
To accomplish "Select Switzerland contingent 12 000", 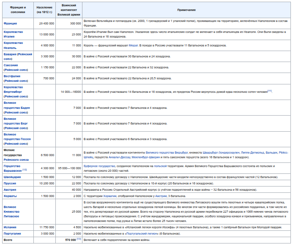I will click(x=77, y=177).
